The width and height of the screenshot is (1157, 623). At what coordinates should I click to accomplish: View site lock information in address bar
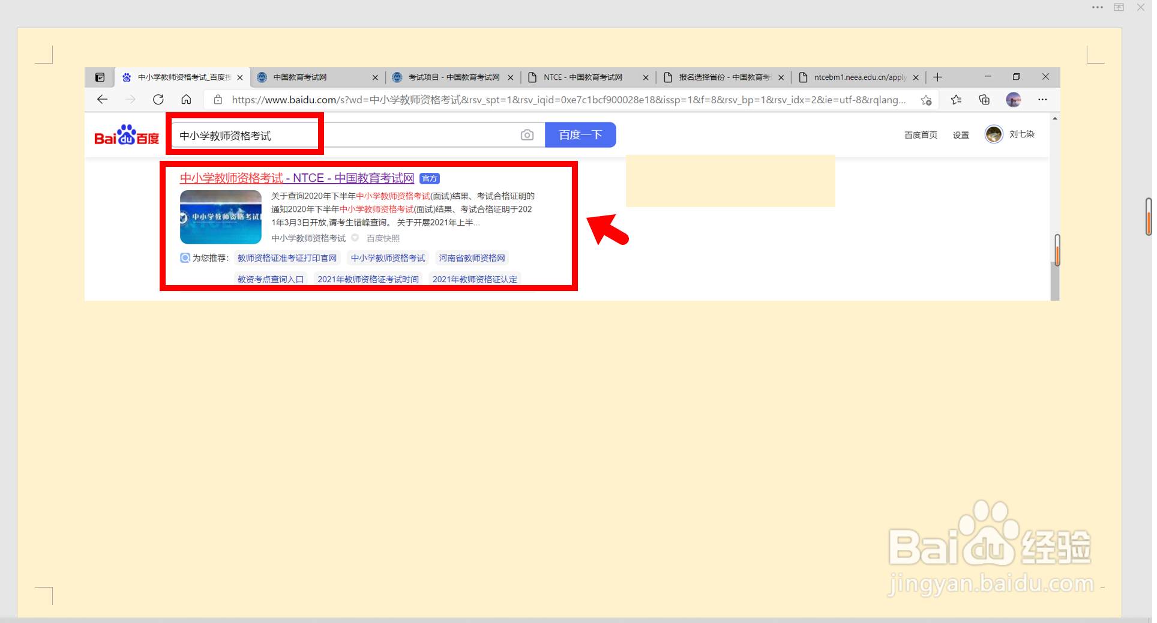pos(218,100)
